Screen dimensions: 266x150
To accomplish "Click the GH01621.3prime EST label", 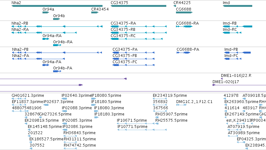I will 28,96.
